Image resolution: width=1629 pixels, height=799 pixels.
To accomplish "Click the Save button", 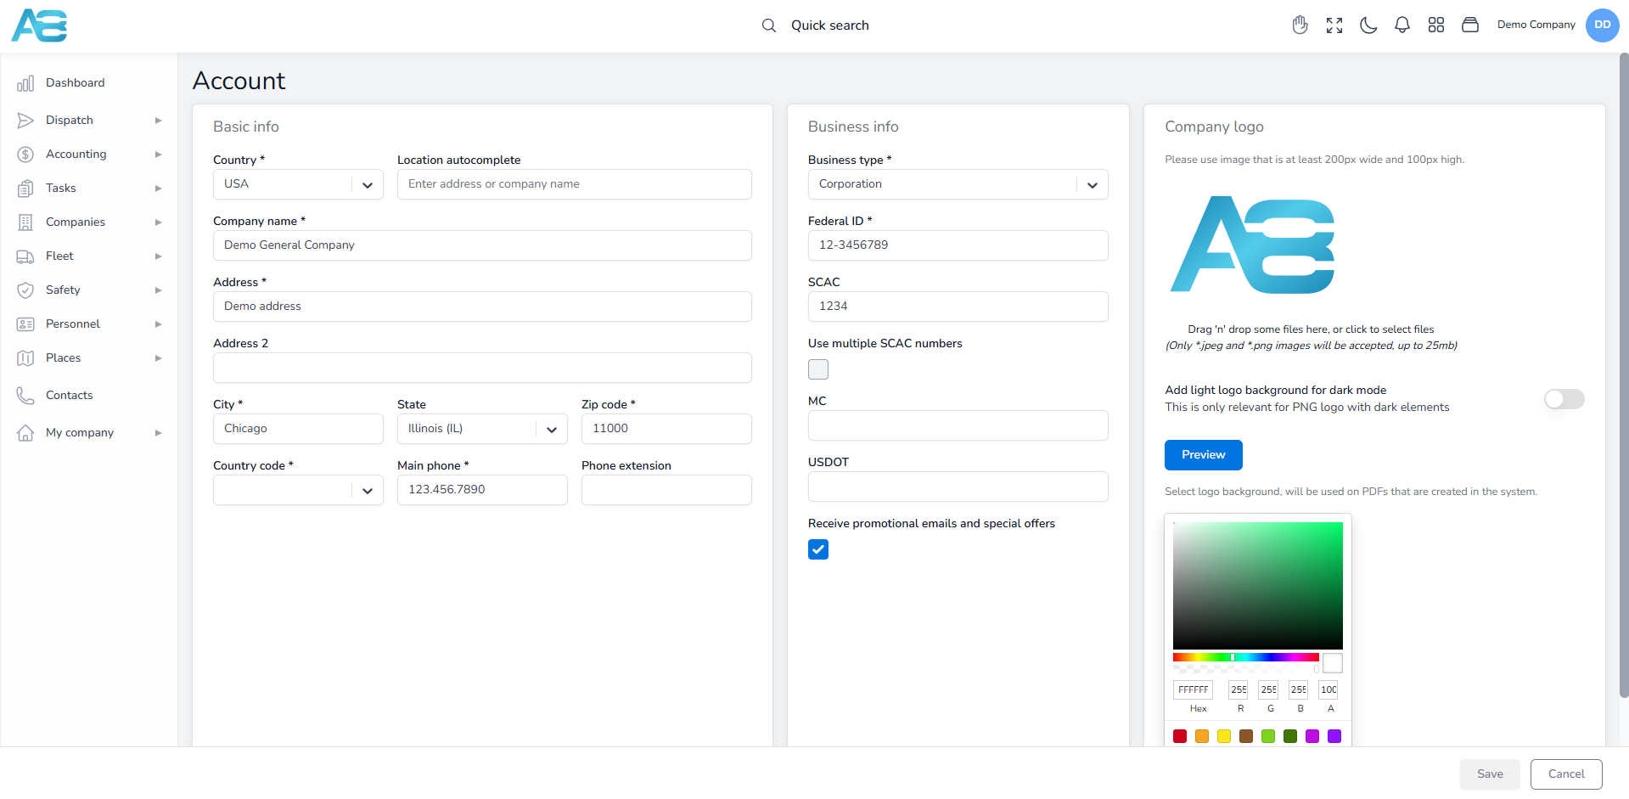I will click(x=1490, y=774).
